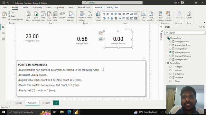Switch to Model view in left sidebar
206x115 pixels.
pos(3,39)
